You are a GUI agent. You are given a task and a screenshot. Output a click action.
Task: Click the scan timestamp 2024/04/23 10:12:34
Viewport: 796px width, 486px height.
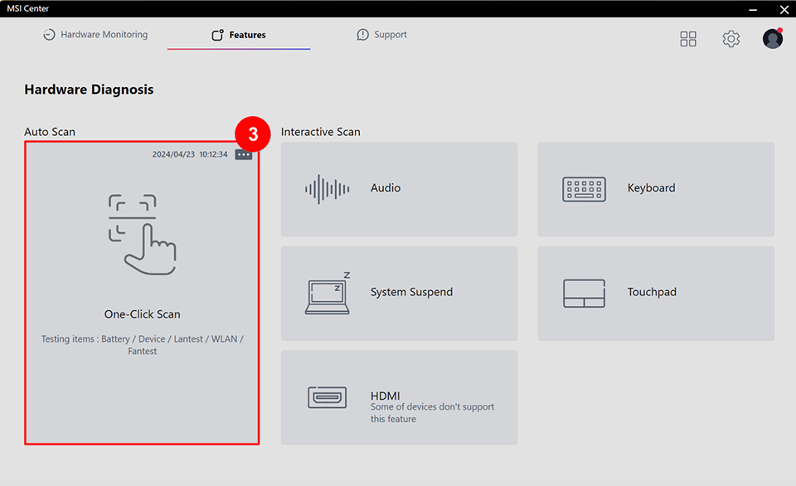point(190,154)
